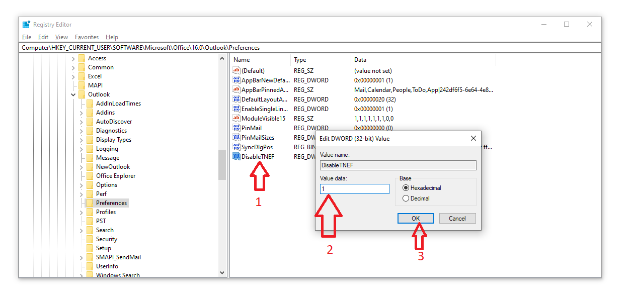Click the folder icon next to AutoDiscover

[x=90, y=122]
